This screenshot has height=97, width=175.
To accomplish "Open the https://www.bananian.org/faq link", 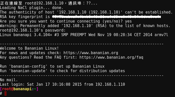I will point(111,57).
